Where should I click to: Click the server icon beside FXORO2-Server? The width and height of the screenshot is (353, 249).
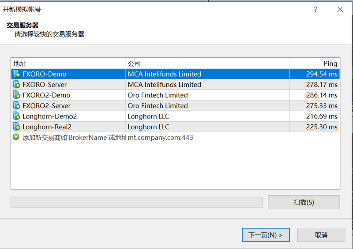pos(16,105)
